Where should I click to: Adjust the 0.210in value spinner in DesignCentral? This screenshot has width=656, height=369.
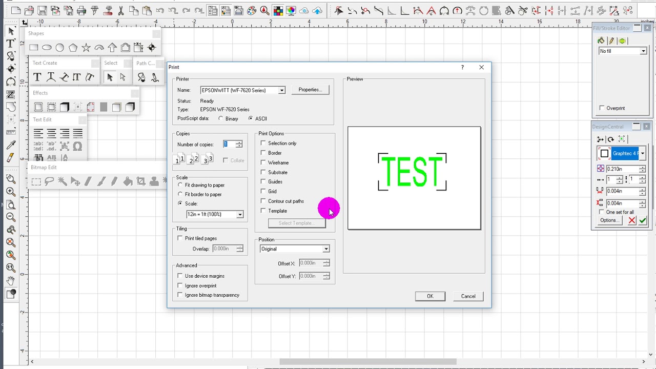pos(642,169)
